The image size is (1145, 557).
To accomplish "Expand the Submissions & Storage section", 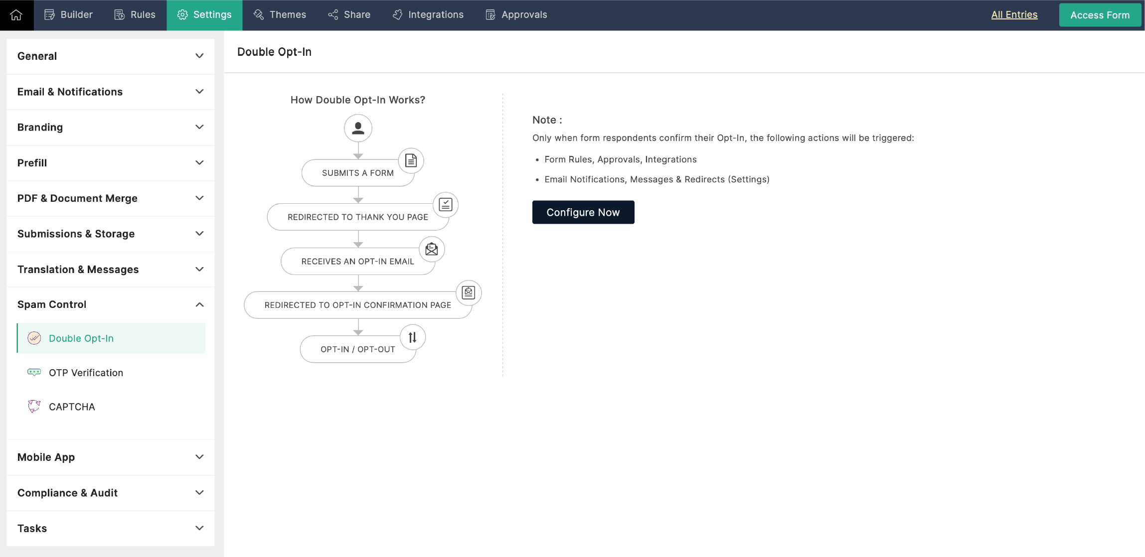I will [110, 233].
